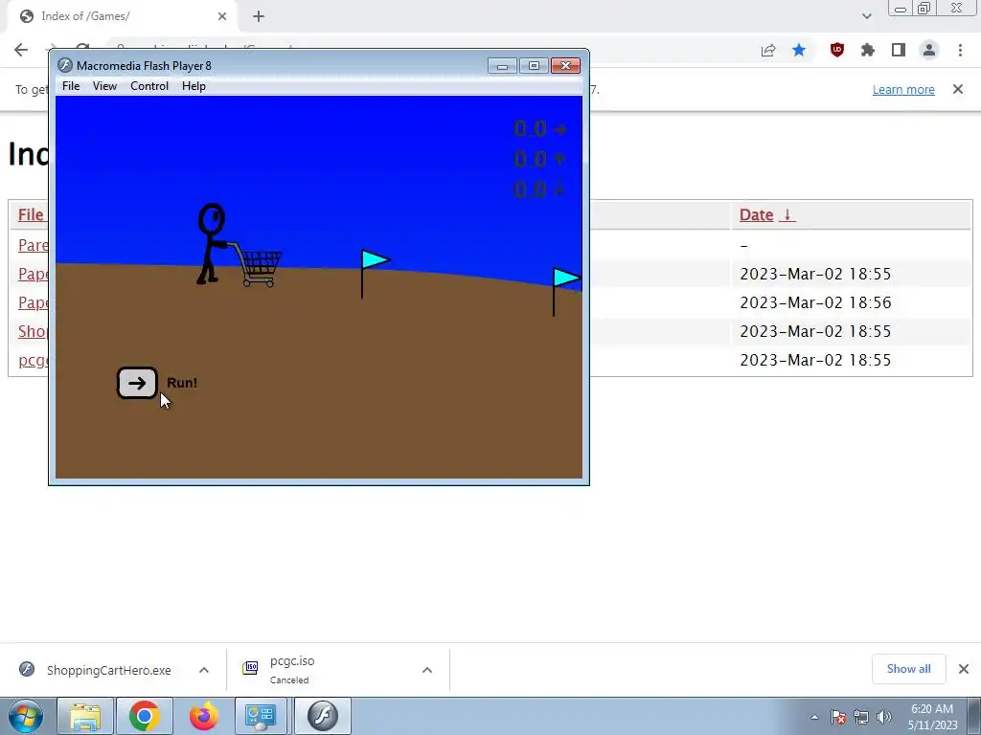
Task: Open Windows Explorer from the taskbar
Action: (x=85, y=716)
